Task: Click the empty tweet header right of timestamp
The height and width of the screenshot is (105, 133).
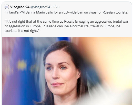Action: coord(94,7)
